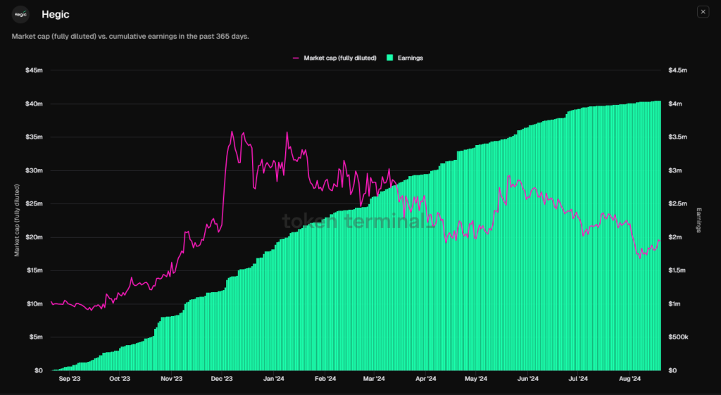The width and height of the screenshot is (721, 395).
Task: Select the Jun '24 x-axis label
Action: click(527, 379)
